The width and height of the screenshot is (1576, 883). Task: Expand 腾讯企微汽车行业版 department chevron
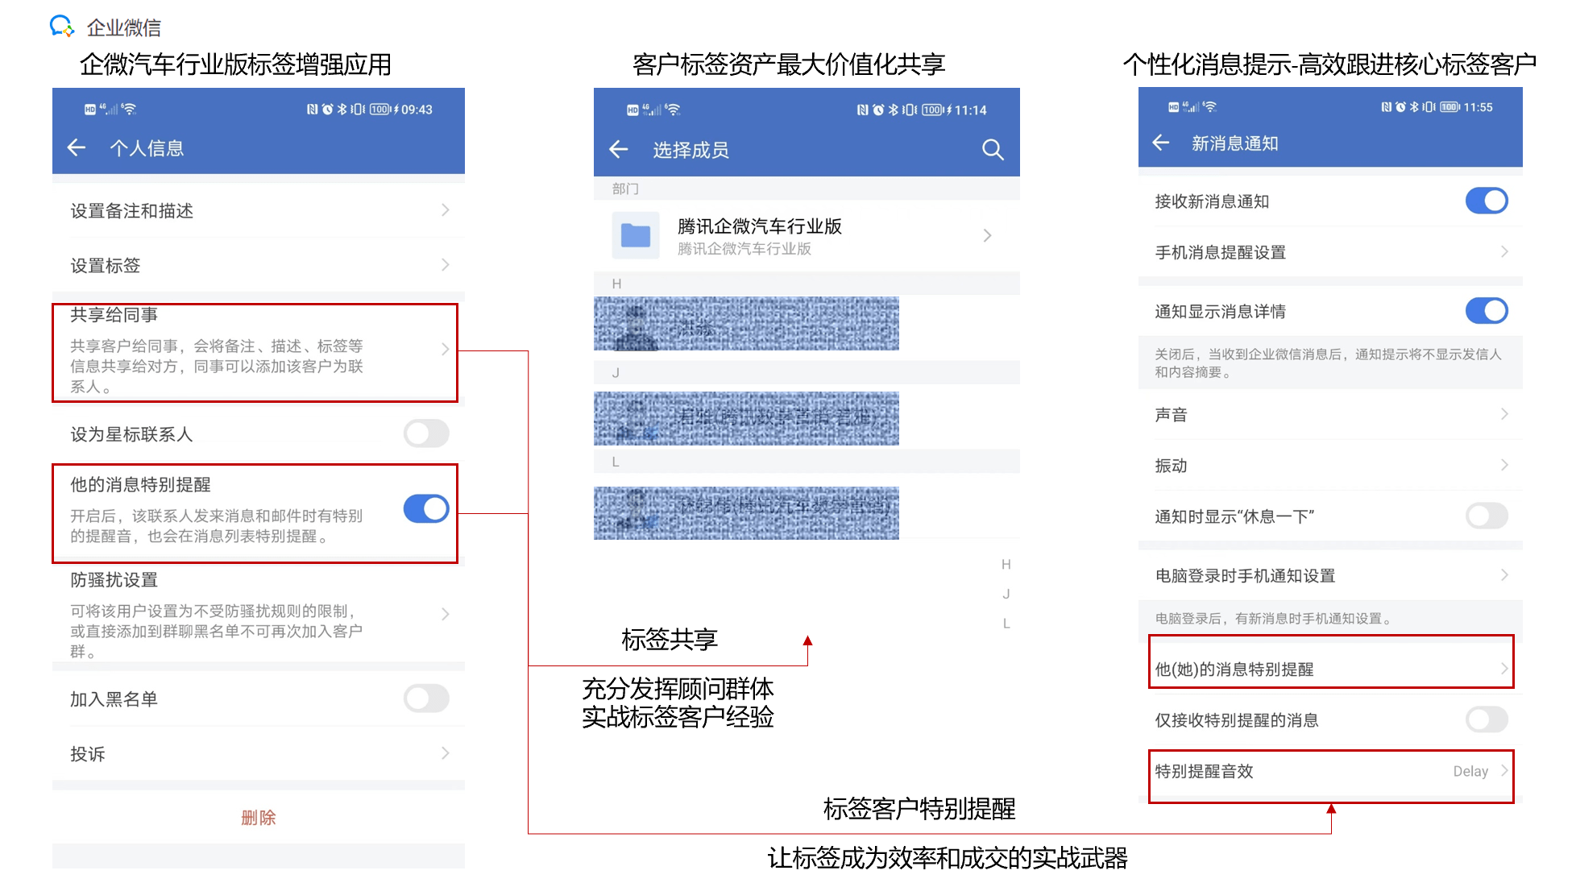coord(987,235)
